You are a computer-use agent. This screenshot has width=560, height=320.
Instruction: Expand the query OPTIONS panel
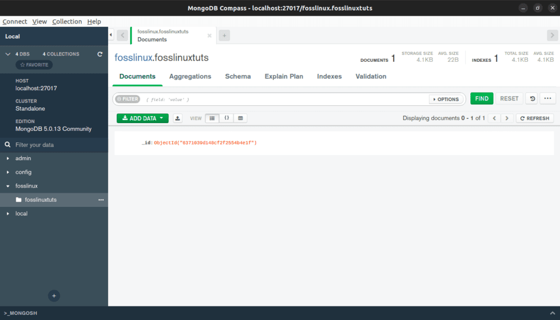click(447, 98)
